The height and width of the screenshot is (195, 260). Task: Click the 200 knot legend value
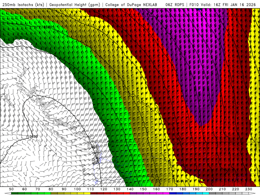[x=209, y=189]
